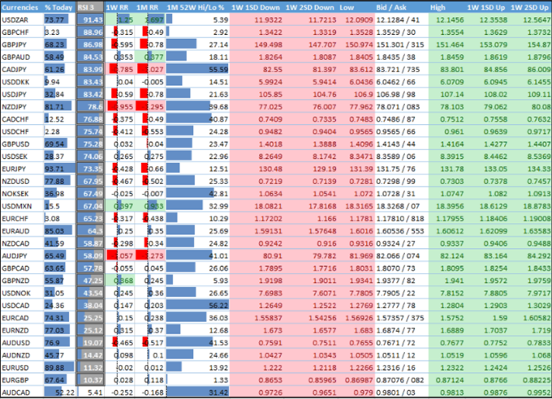This screenshot has height=399, width=552.
Task: Click the 1W 1SD Up header
Action: 485,7
